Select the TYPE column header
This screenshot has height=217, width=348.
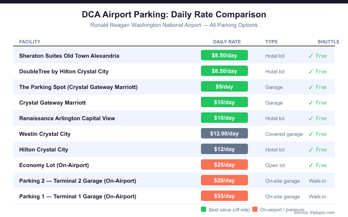pyautogui.click(x=272, y=42)
